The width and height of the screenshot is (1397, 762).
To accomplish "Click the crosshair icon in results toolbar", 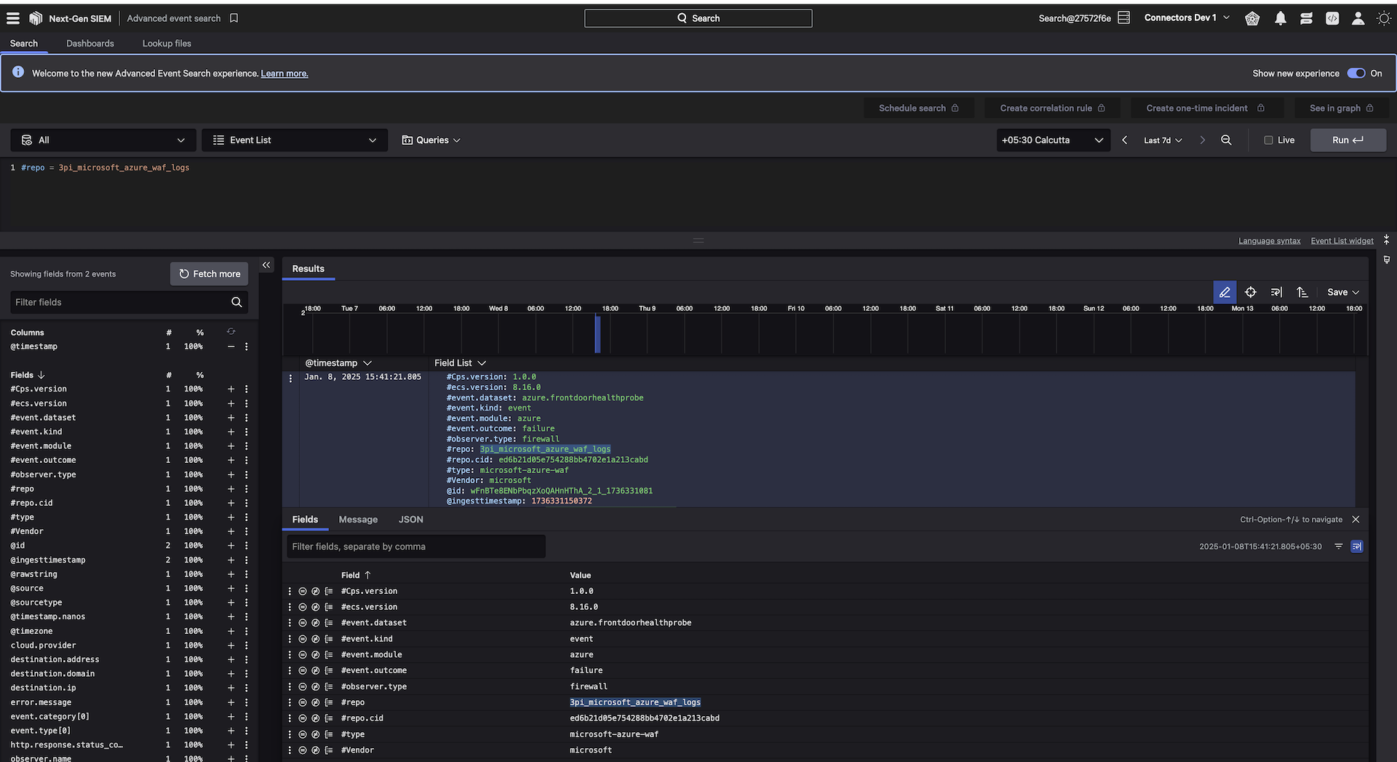I will (1250, 292).
